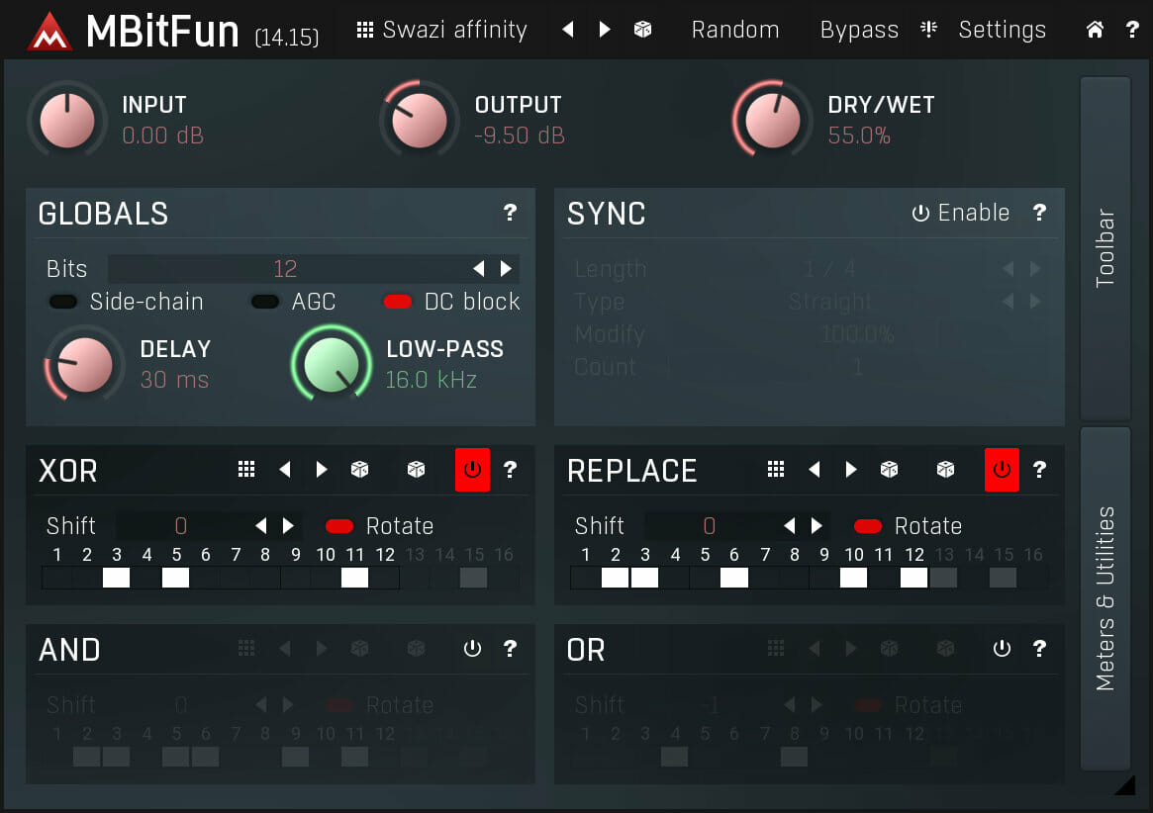Open the Meters & Utilities side tab
The width and height of the screenshot is (1153, 813).
tap(1105, 598)
